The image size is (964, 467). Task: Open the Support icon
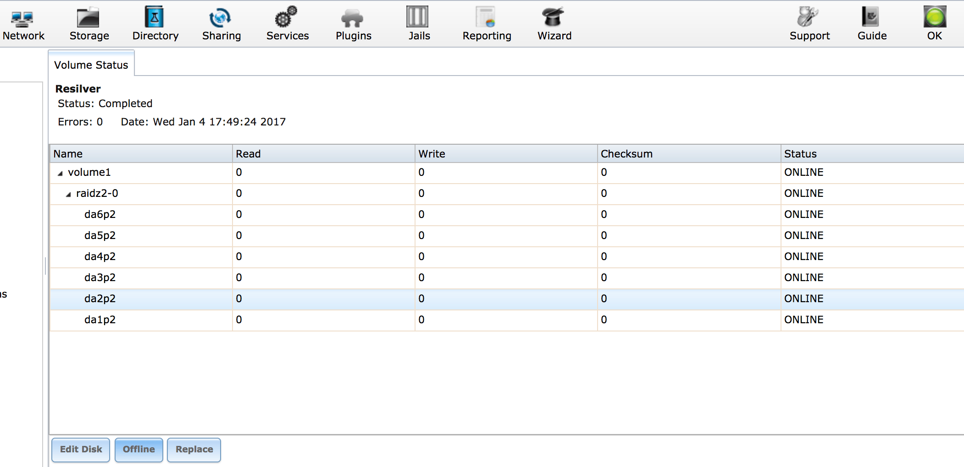coord(808,16)
